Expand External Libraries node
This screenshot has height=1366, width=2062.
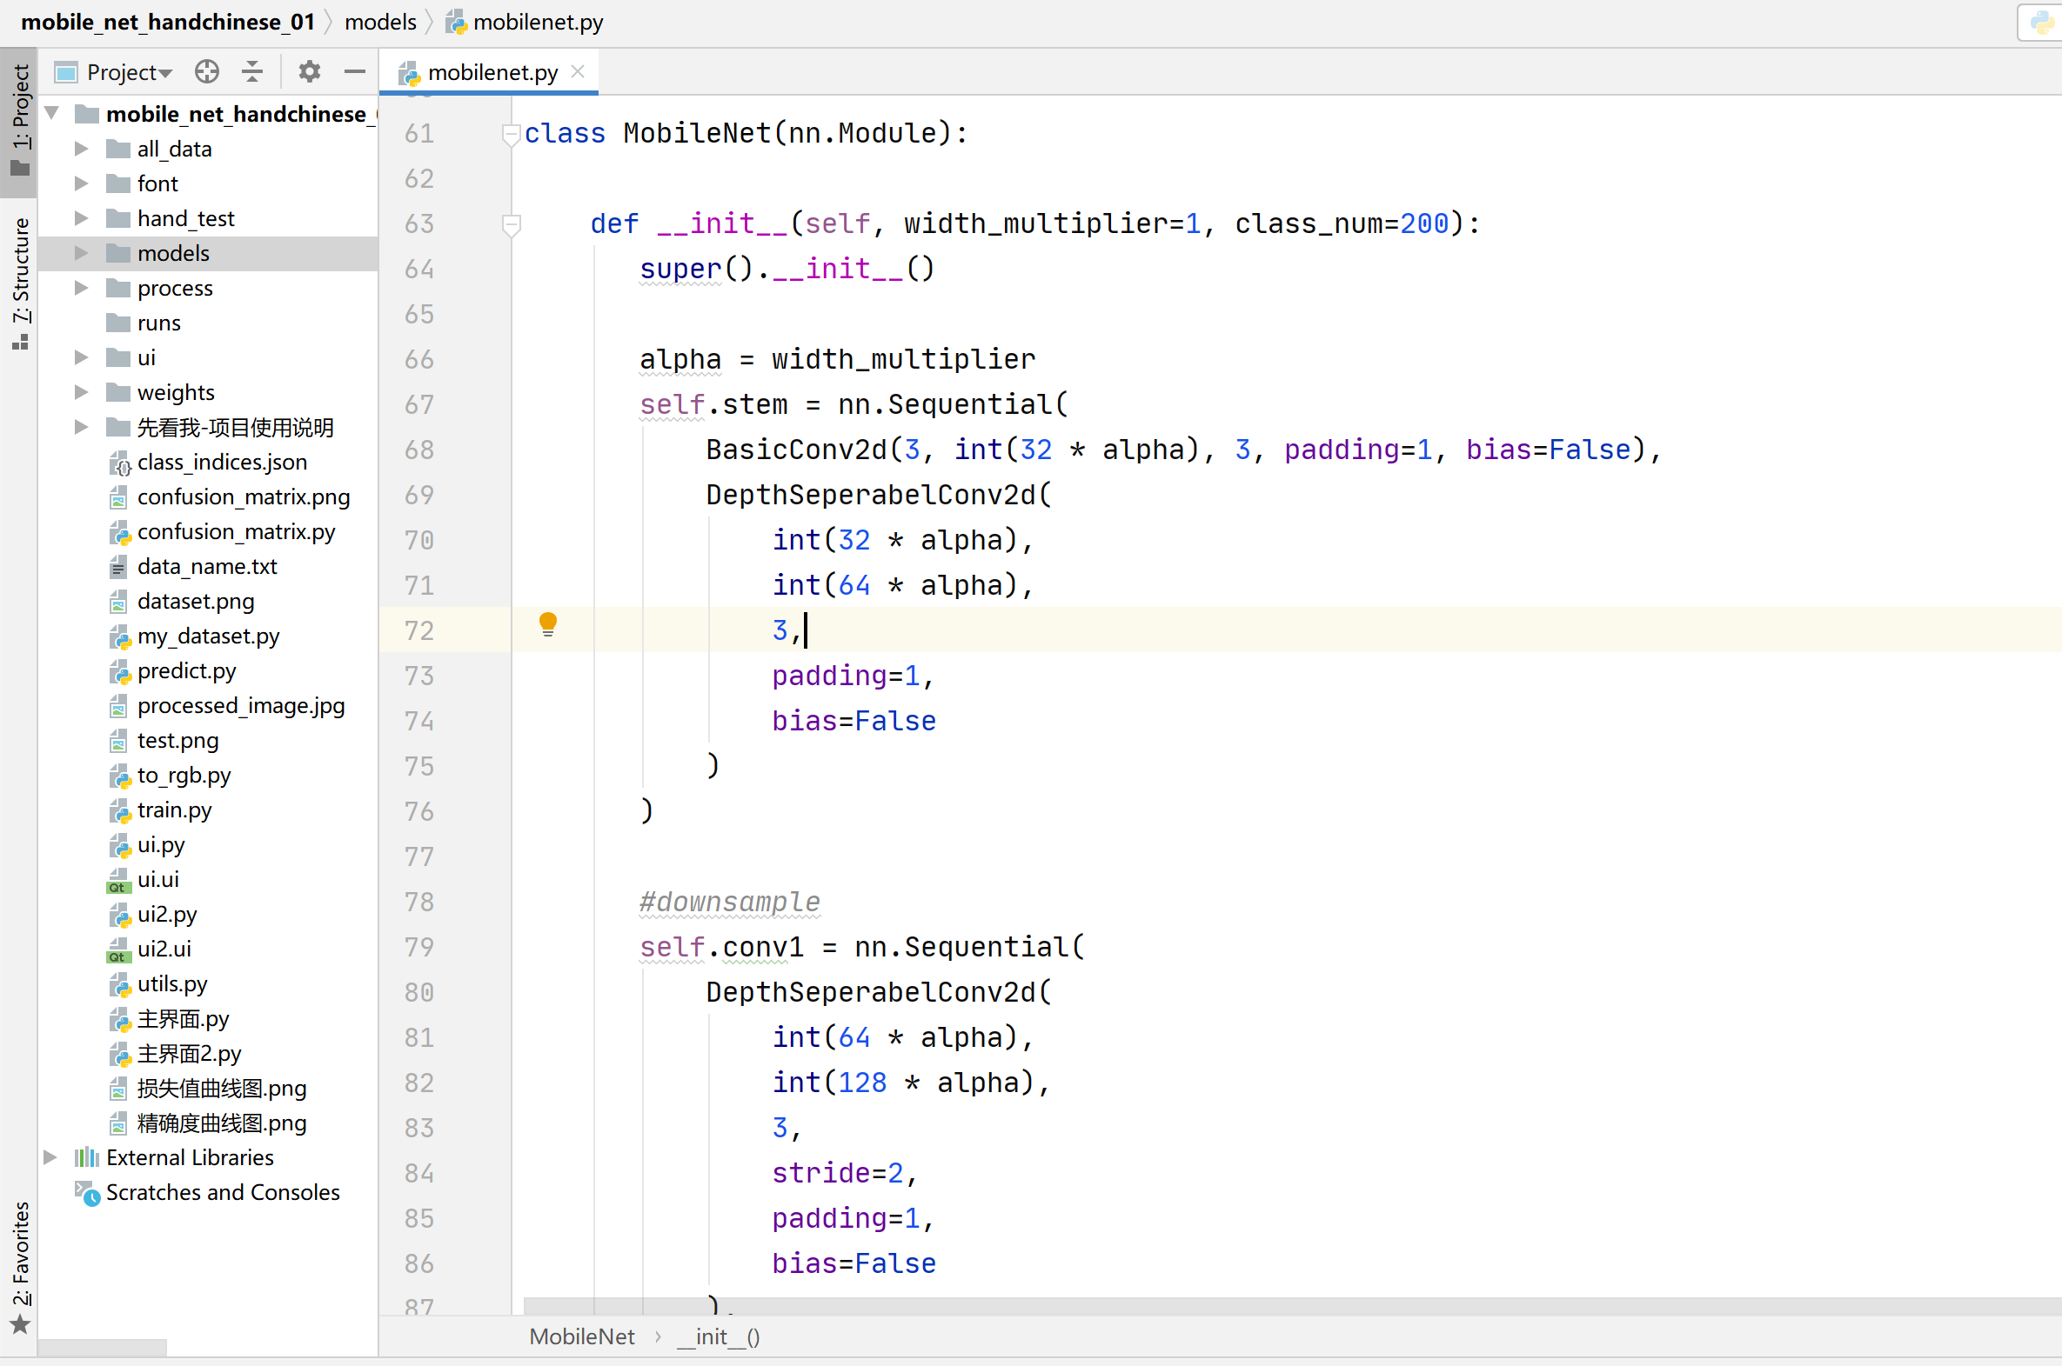(x=50, y=1157)
